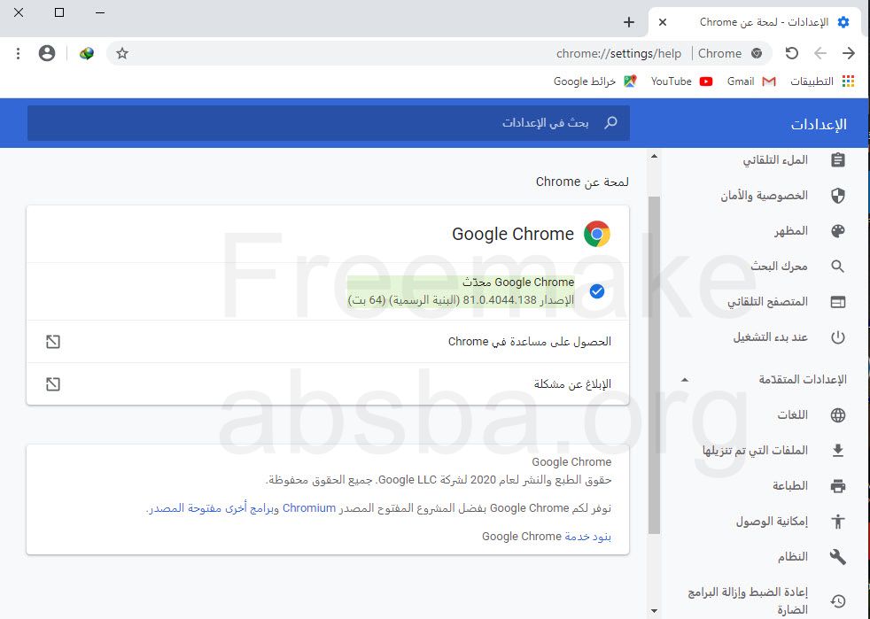Click the globe icon beside اللغات
The height and width of the screenshot is (619, 870).
click(838, 415)
